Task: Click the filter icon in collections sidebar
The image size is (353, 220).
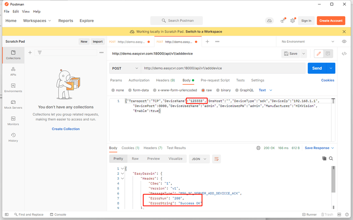Action: coord(40,53)
